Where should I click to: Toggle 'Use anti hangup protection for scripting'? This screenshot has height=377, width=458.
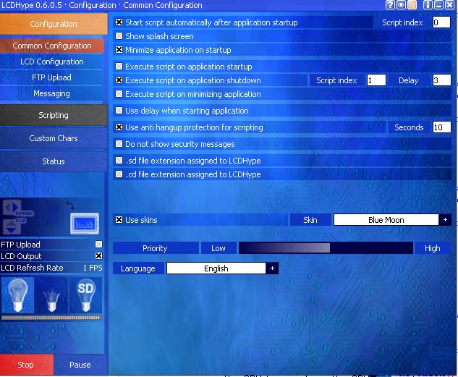click(119, 127)
